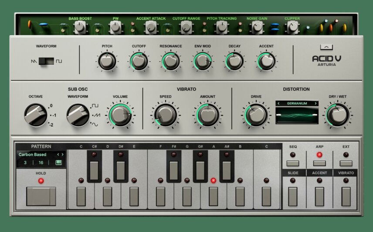This screenshot has width=373, height=232.
Task: Adjust the PW trimmer knob
Action: [x=115, y=27]
